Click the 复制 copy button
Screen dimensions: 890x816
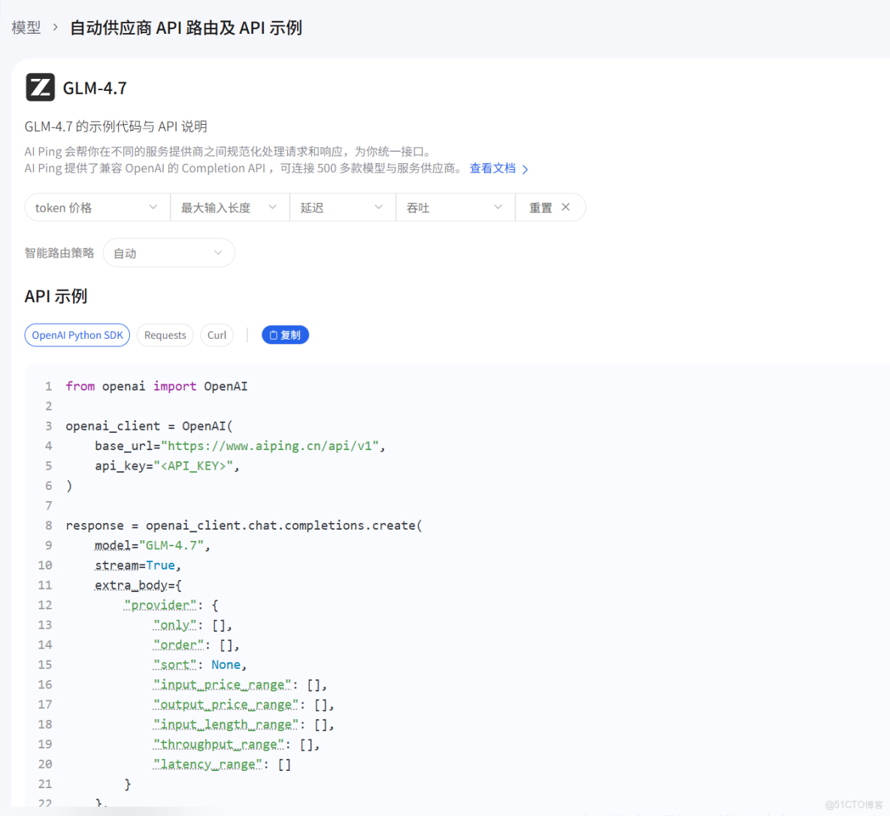tap(285, 335)
